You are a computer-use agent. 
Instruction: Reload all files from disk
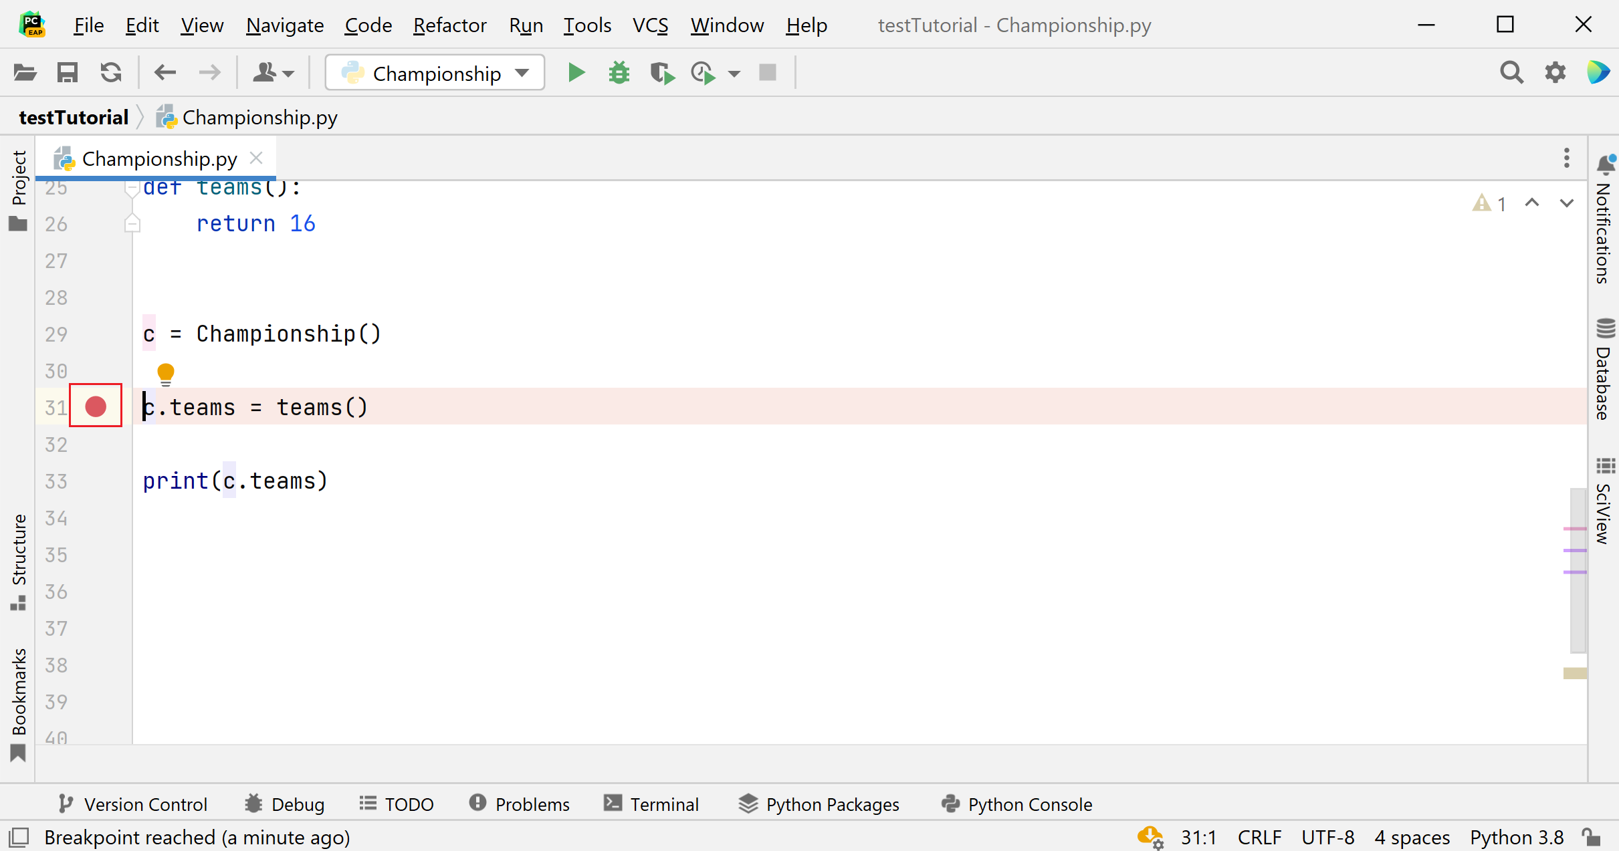(x=111, y=72)
